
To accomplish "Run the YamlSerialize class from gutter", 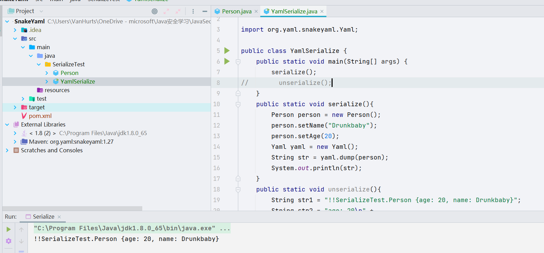I will pos(227,51).
